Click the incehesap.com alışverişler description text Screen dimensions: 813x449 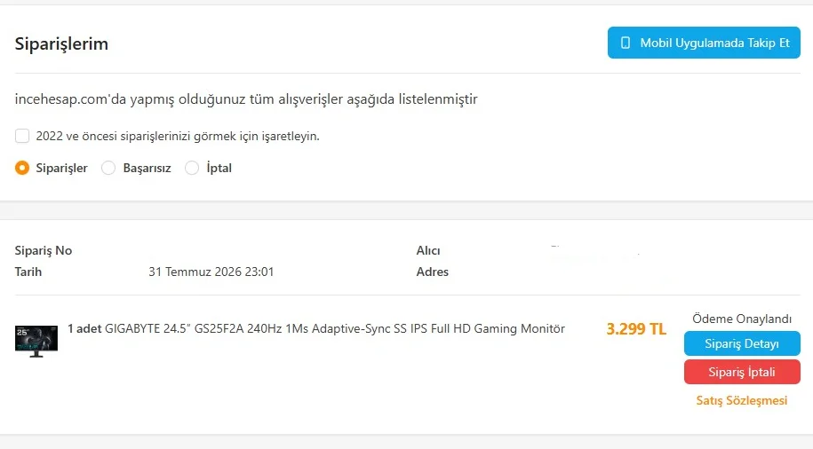246,98
